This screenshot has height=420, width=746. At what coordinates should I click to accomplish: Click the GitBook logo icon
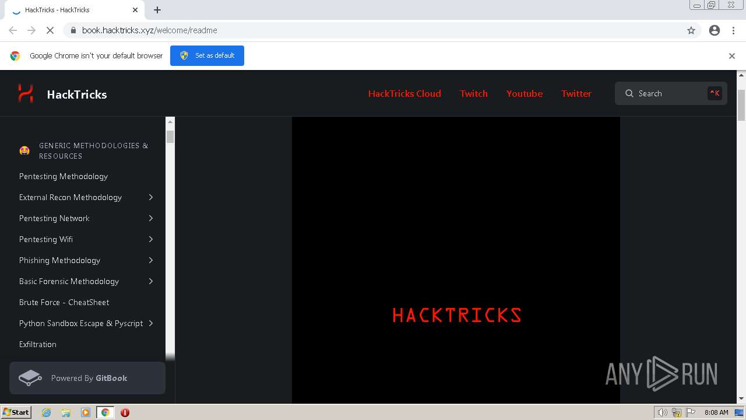[x=30, y=378]
